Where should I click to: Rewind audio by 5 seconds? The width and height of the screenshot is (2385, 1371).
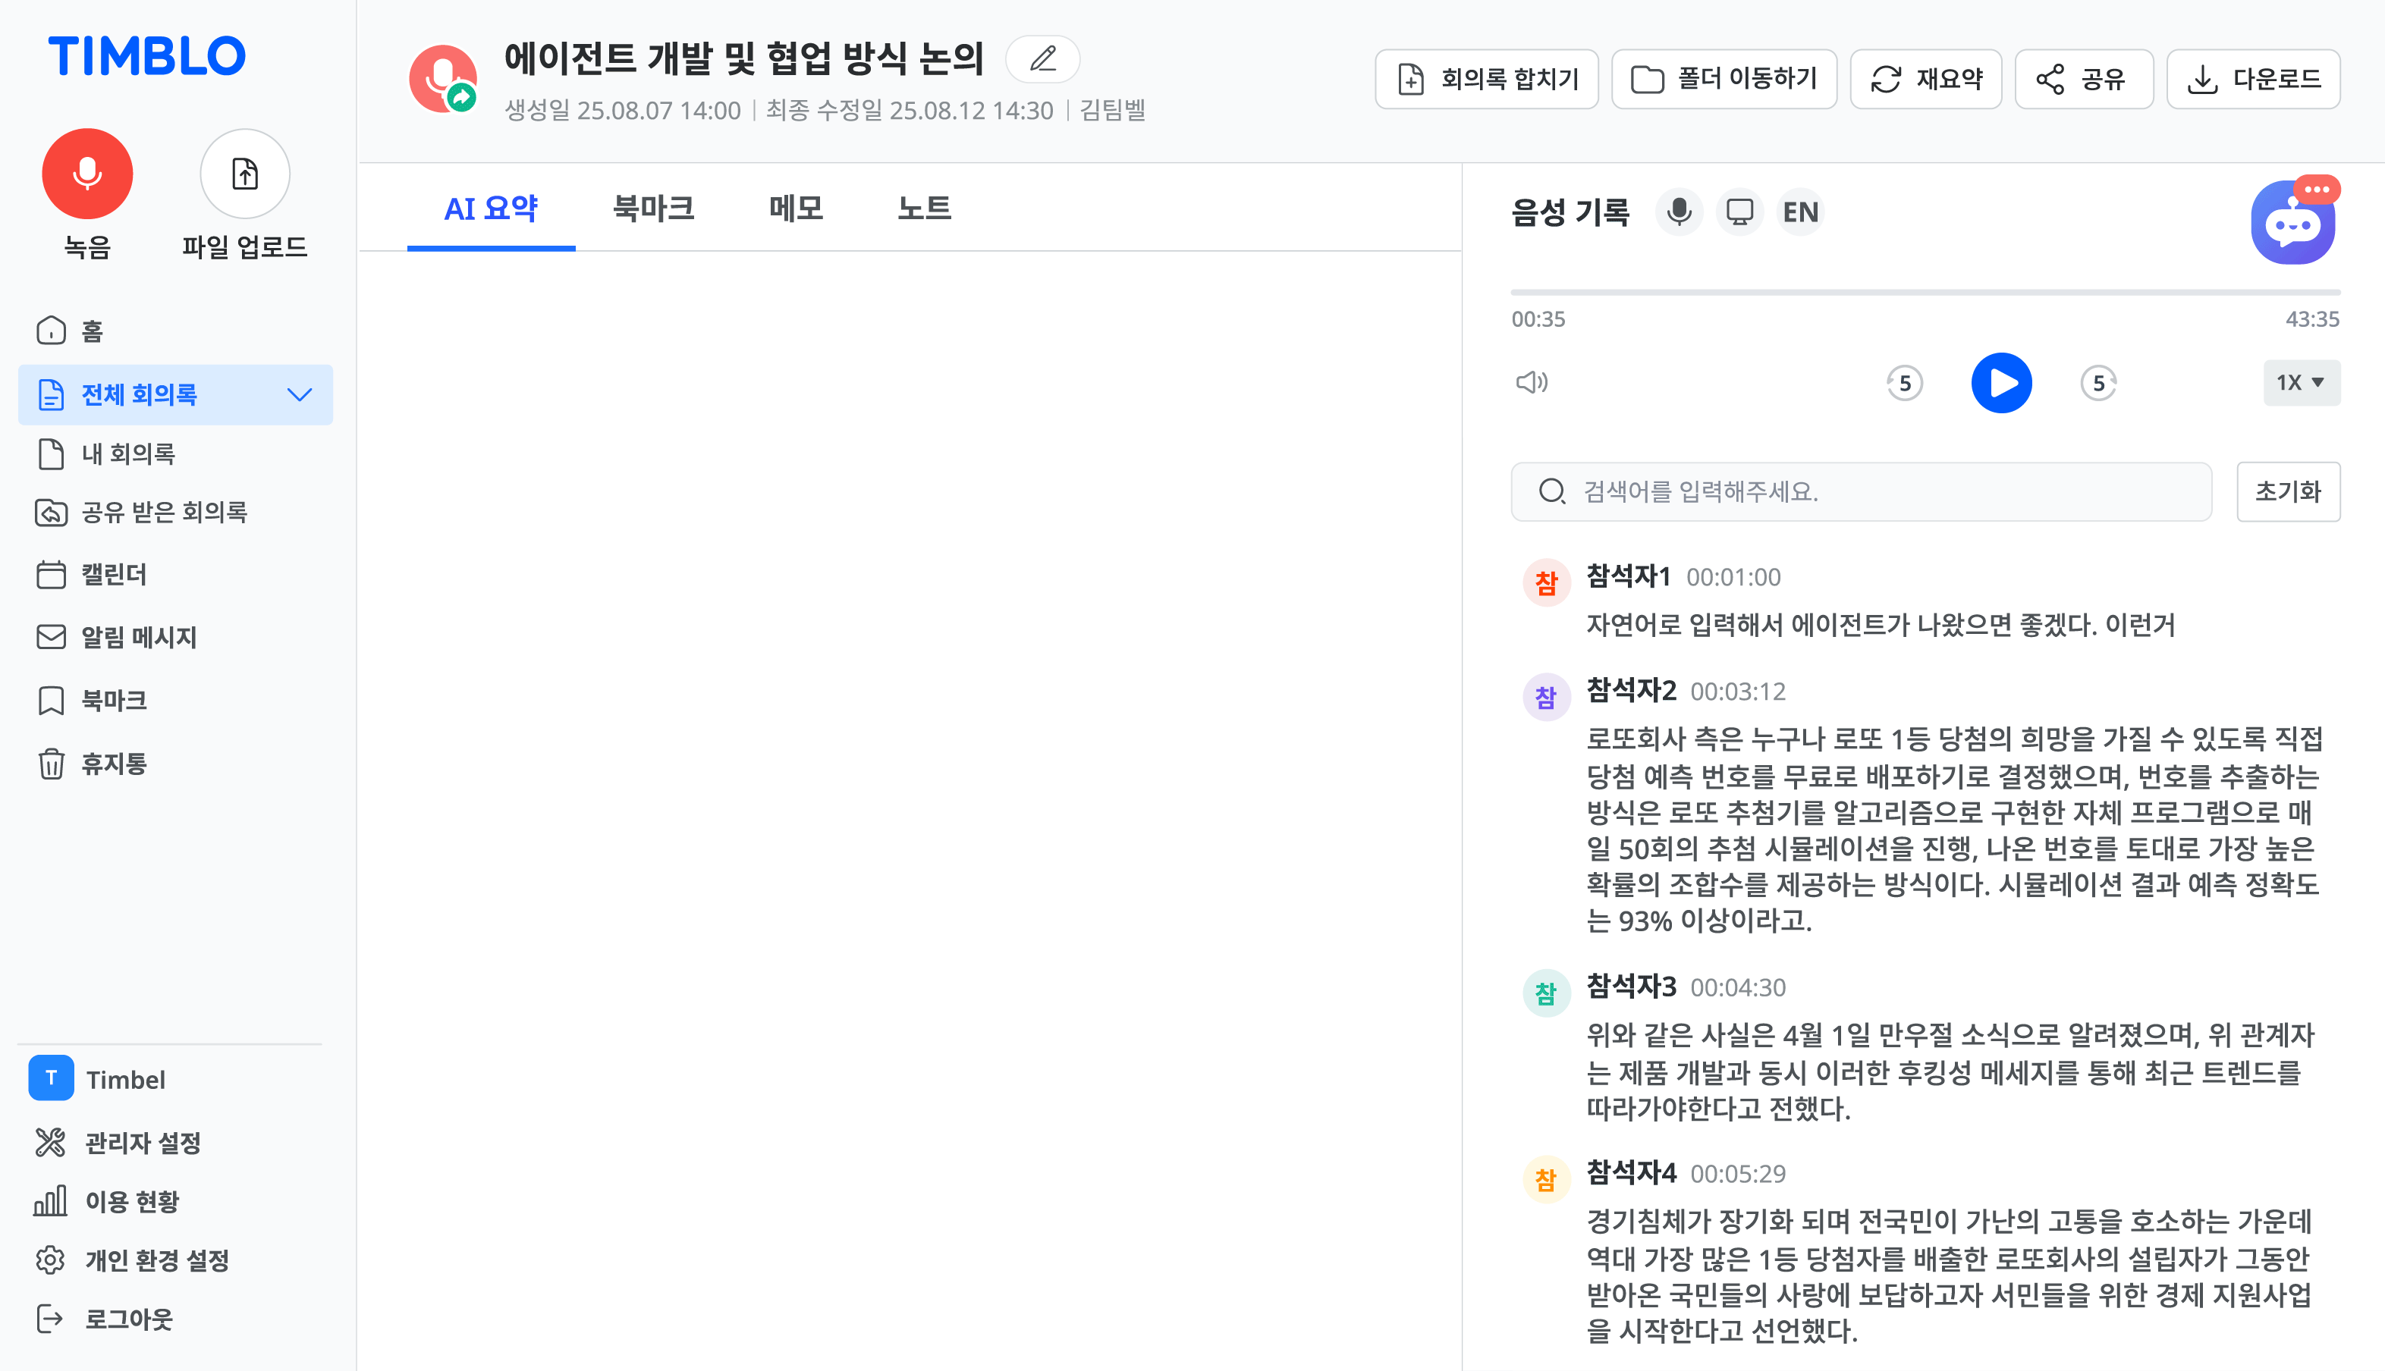1903,383
